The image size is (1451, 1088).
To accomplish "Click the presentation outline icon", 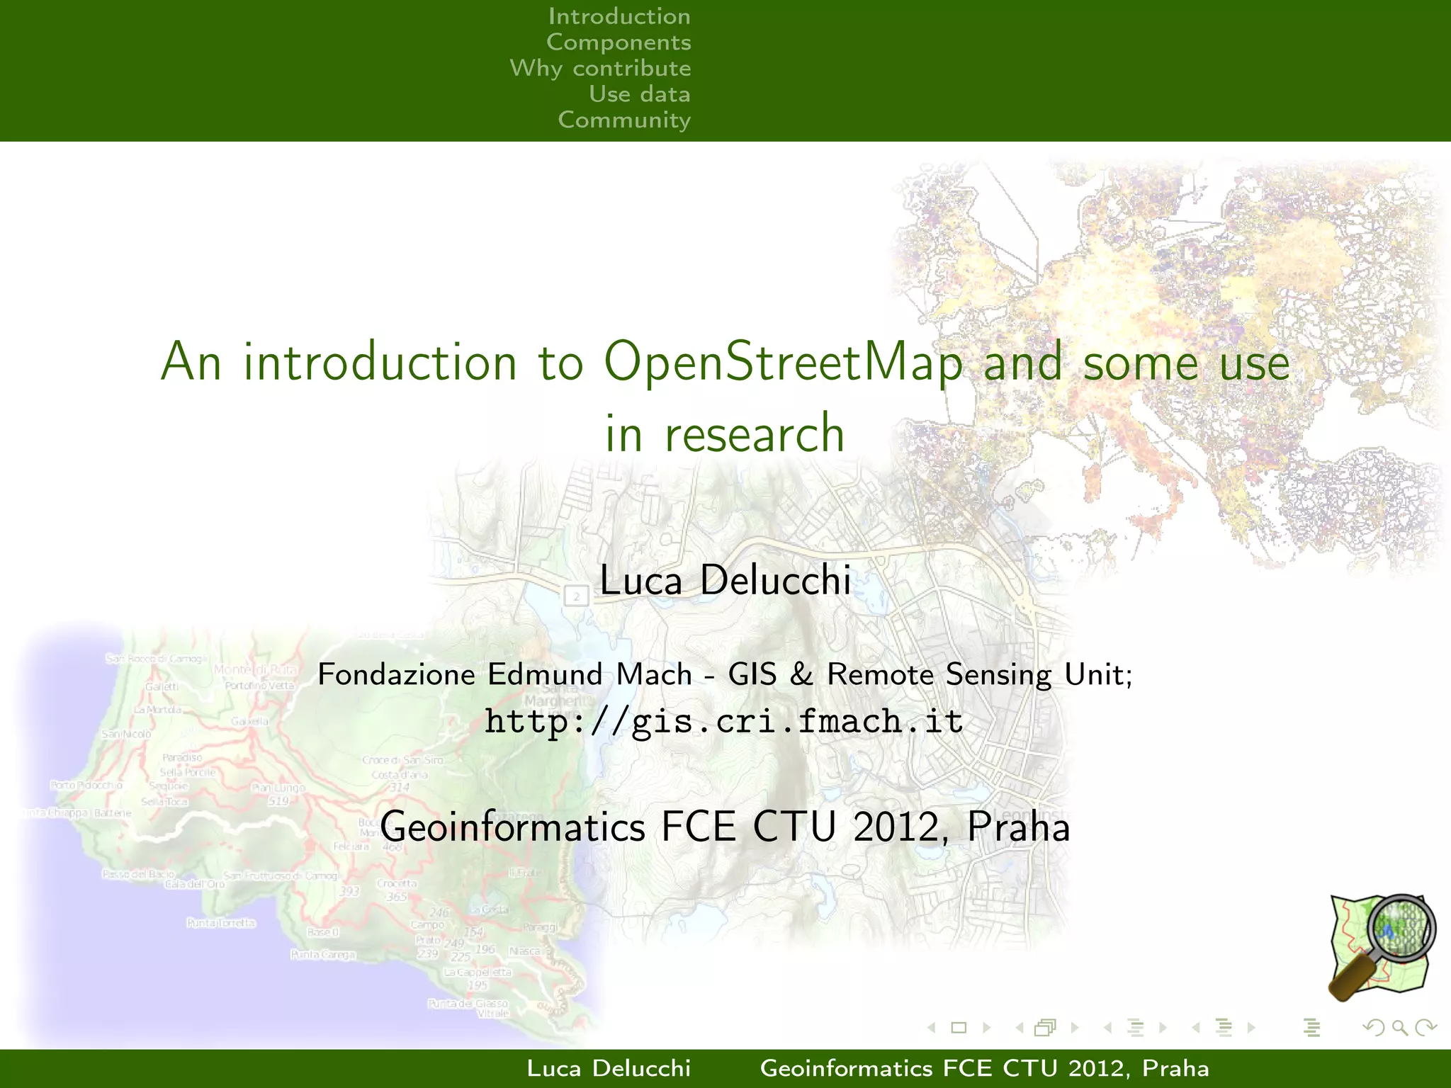I will click(x=1311, y=1028).
